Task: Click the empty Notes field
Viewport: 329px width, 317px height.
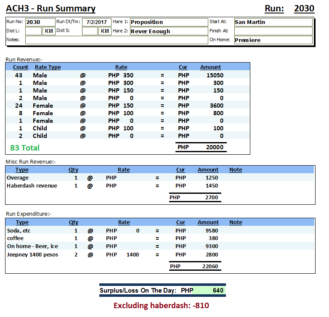Action: 116,40
